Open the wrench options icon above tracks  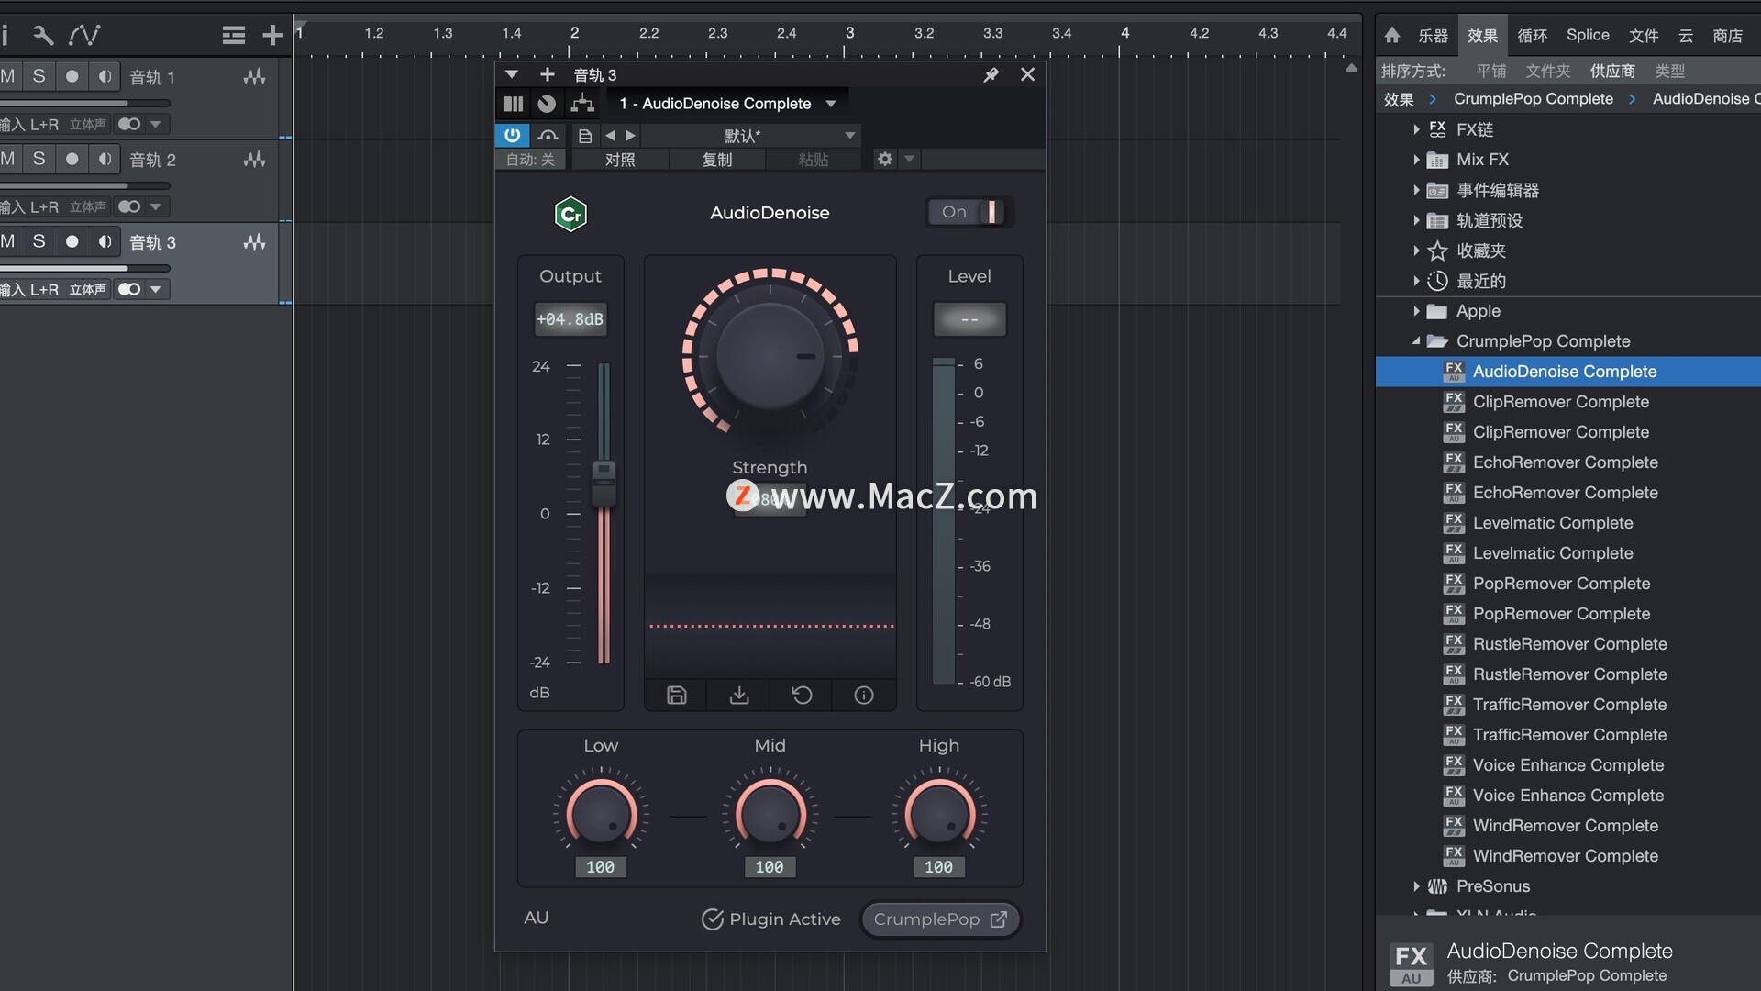coord(42,35)
